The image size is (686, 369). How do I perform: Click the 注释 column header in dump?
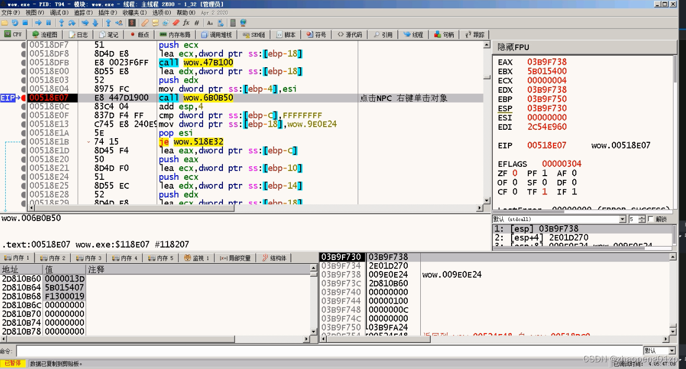tap(197, 269)
